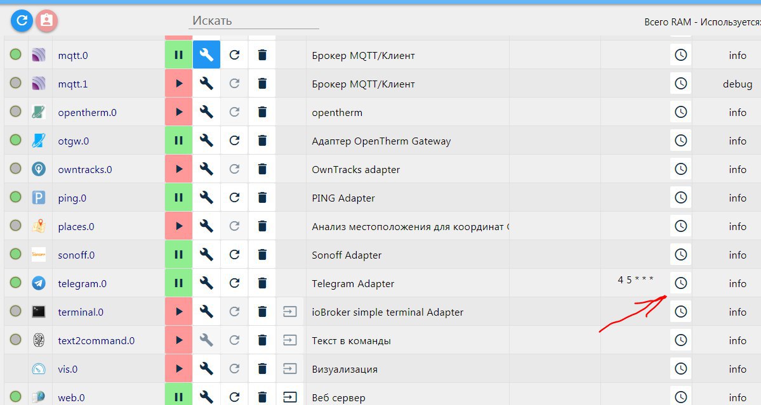Image resolution: width=761 pixels, height=405 pixels.
Task: Open opentherm.0 configuration wrench
Action: click(206, 112)
